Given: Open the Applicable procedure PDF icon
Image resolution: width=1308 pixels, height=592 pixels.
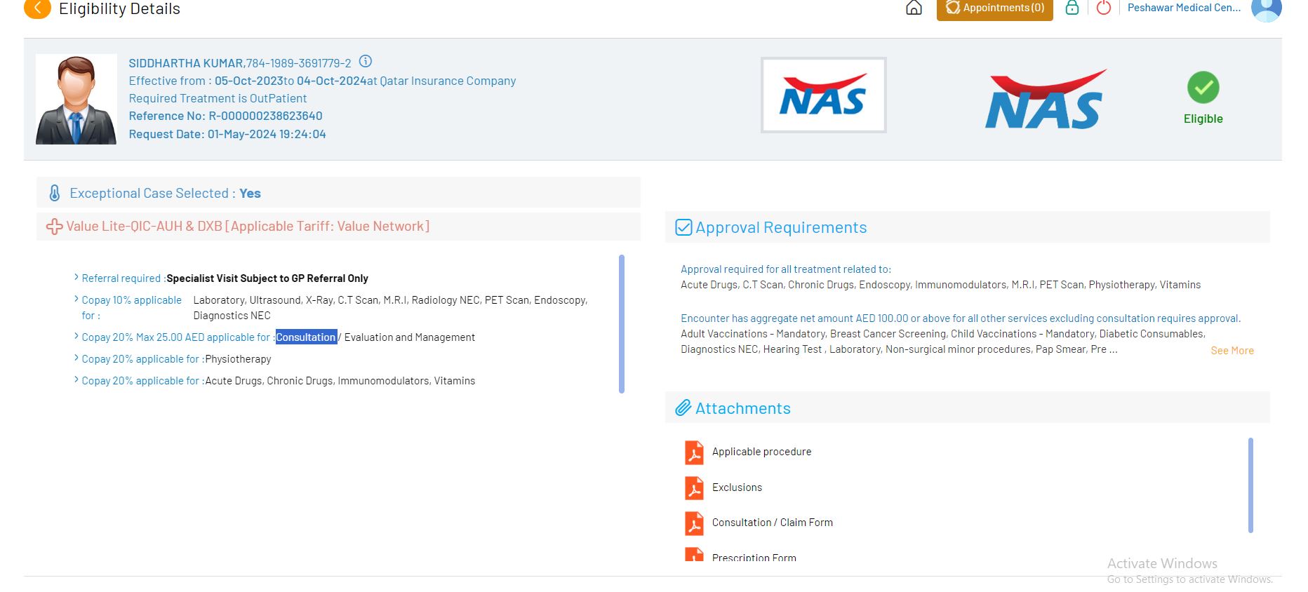Looking at the screenshot, I should click(694, 452).
